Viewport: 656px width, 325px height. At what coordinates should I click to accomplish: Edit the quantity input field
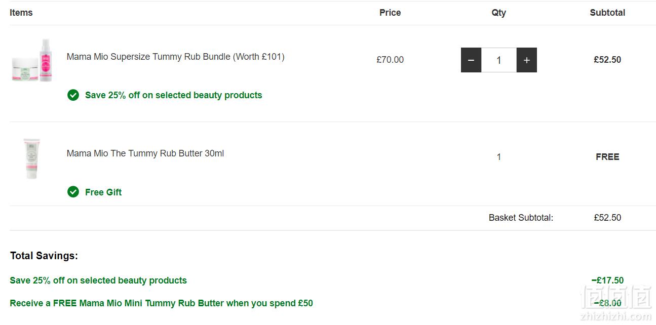[499, 60]
